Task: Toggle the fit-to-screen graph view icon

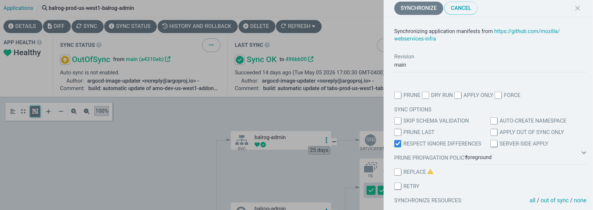Action: pos(35,111)
